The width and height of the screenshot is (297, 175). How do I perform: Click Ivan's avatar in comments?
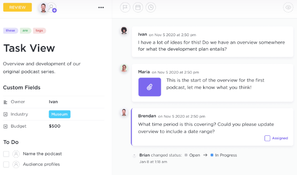coord(124,30)
